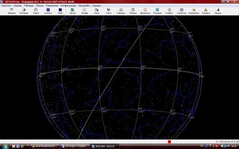Open the Земля earth view

coord(72,11)
